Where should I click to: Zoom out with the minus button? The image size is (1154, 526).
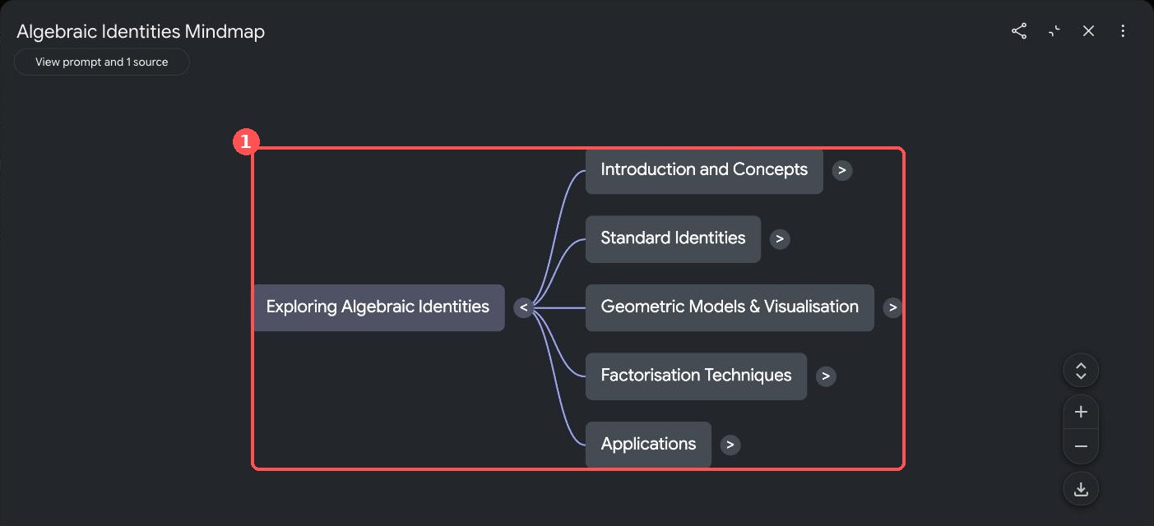1081,446
